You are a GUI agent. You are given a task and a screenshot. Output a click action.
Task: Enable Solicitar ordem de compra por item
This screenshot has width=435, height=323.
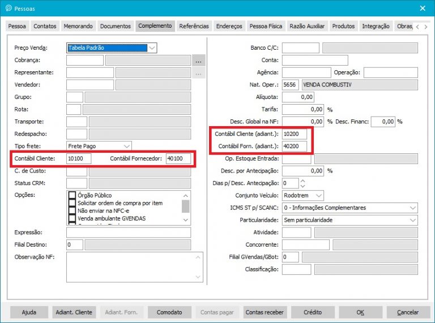point(72,203)
